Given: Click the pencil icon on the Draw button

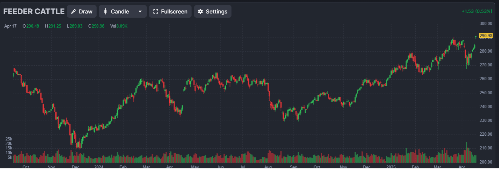Looking at the screenshot, I should (73, 12).
